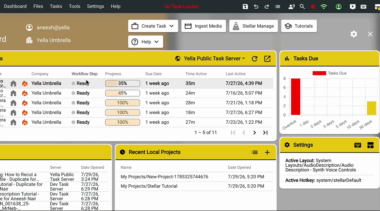Open the Dashboard menu

[15, 6]
